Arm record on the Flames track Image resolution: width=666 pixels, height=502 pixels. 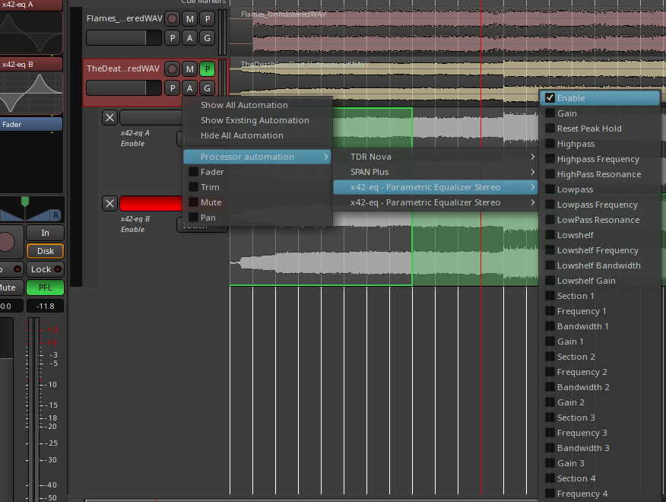tap(173, 18)
